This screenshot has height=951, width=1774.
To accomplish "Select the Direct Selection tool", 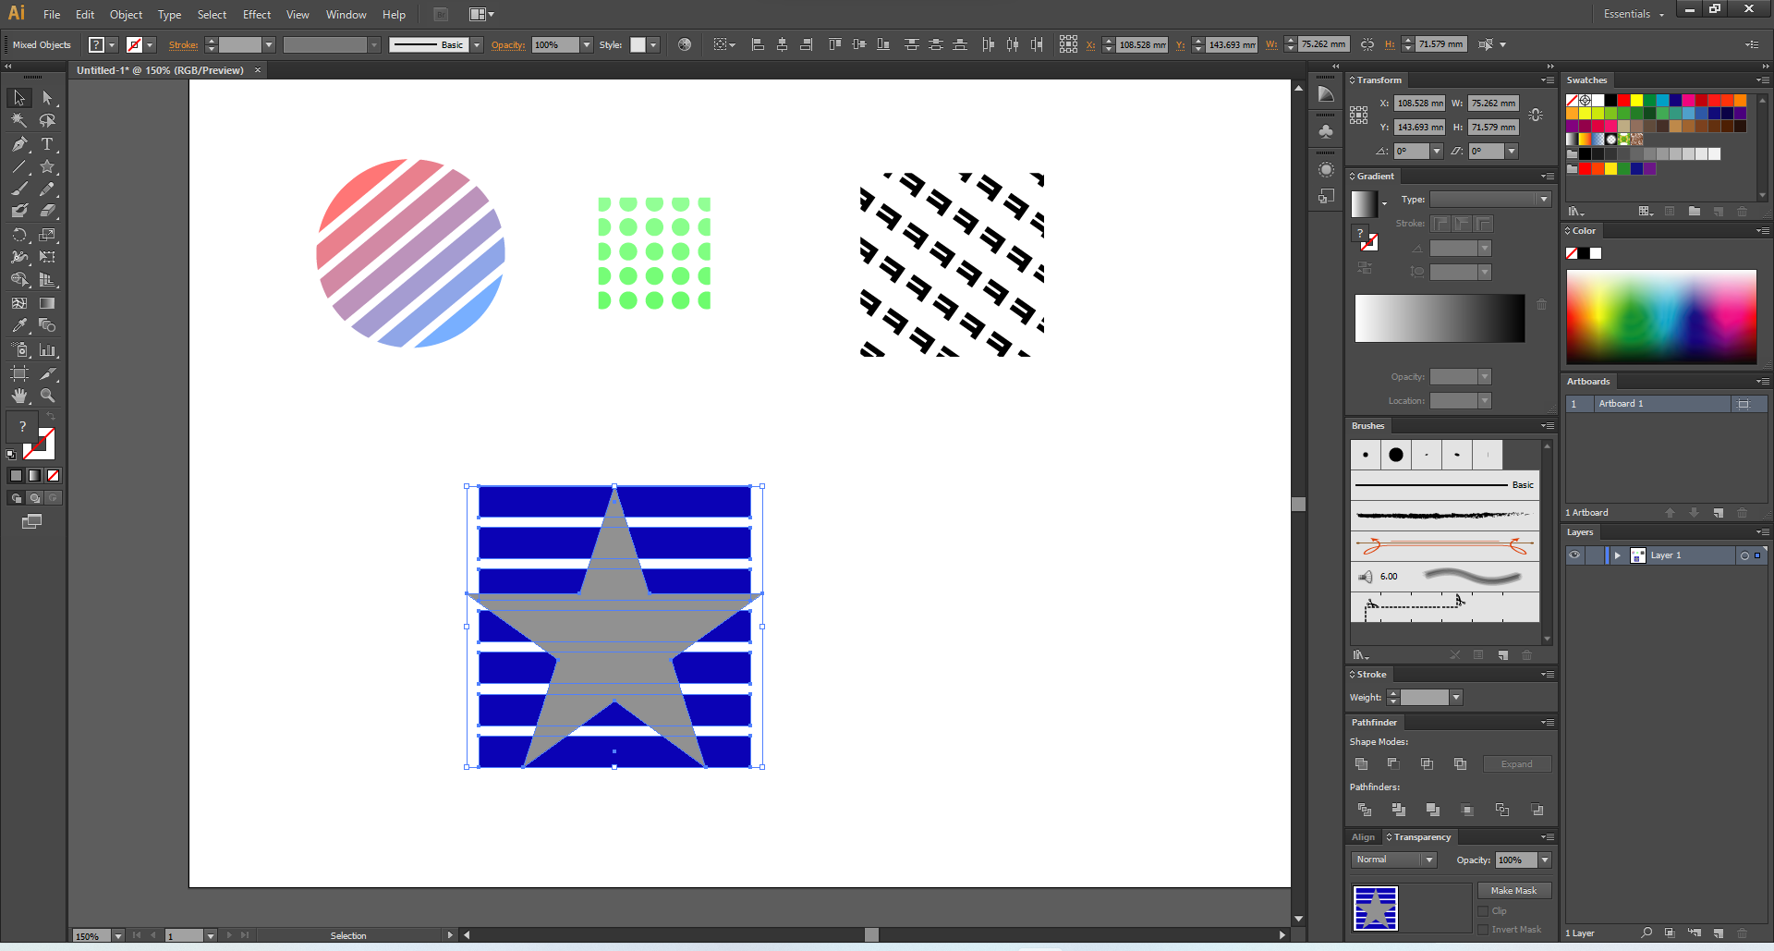I will point(47,98).
